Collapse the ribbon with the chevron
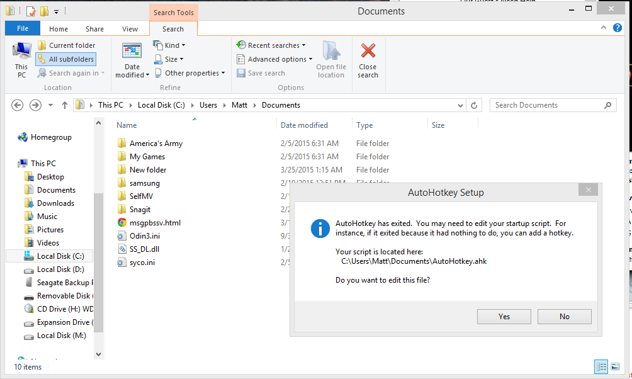 pyautogui.click(x=604, y=28)
